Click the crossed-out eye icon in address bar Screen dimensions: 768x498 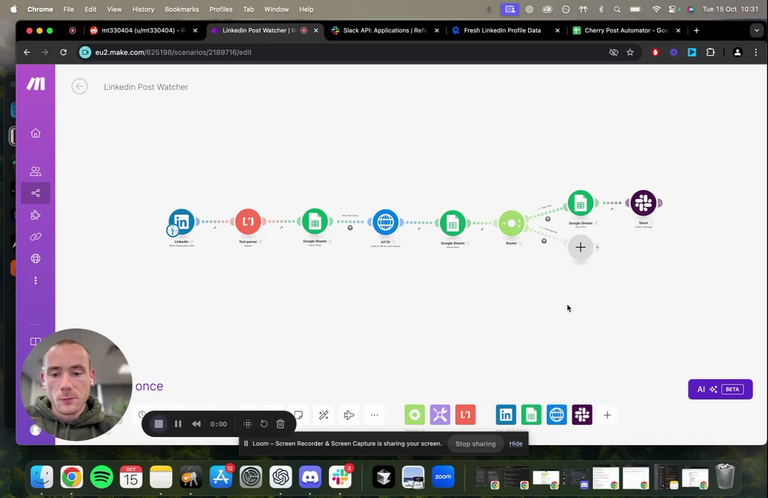(613, 52)
